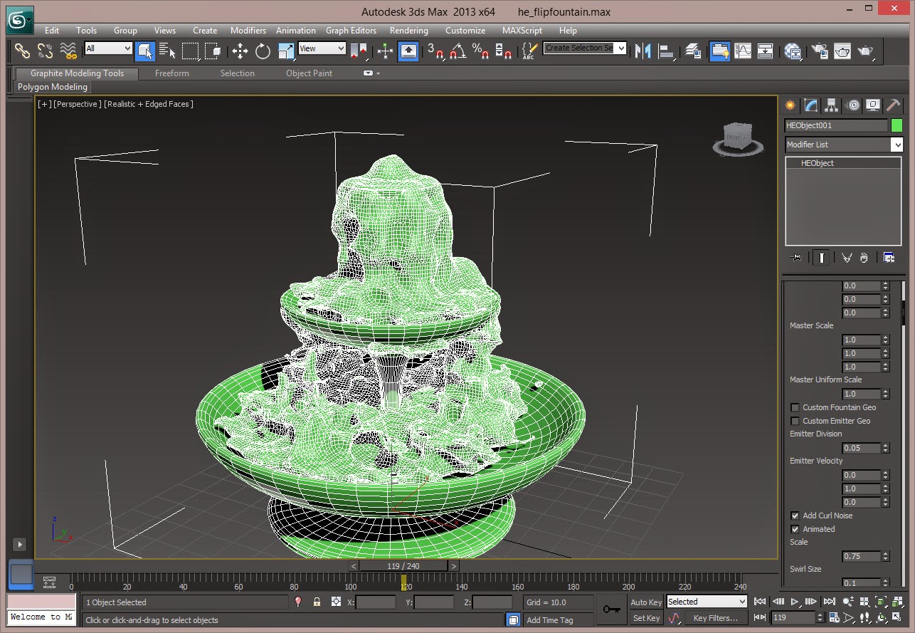Toggle the Add Curl Noise checkbox
915x633 pixels.
point(795,516)
